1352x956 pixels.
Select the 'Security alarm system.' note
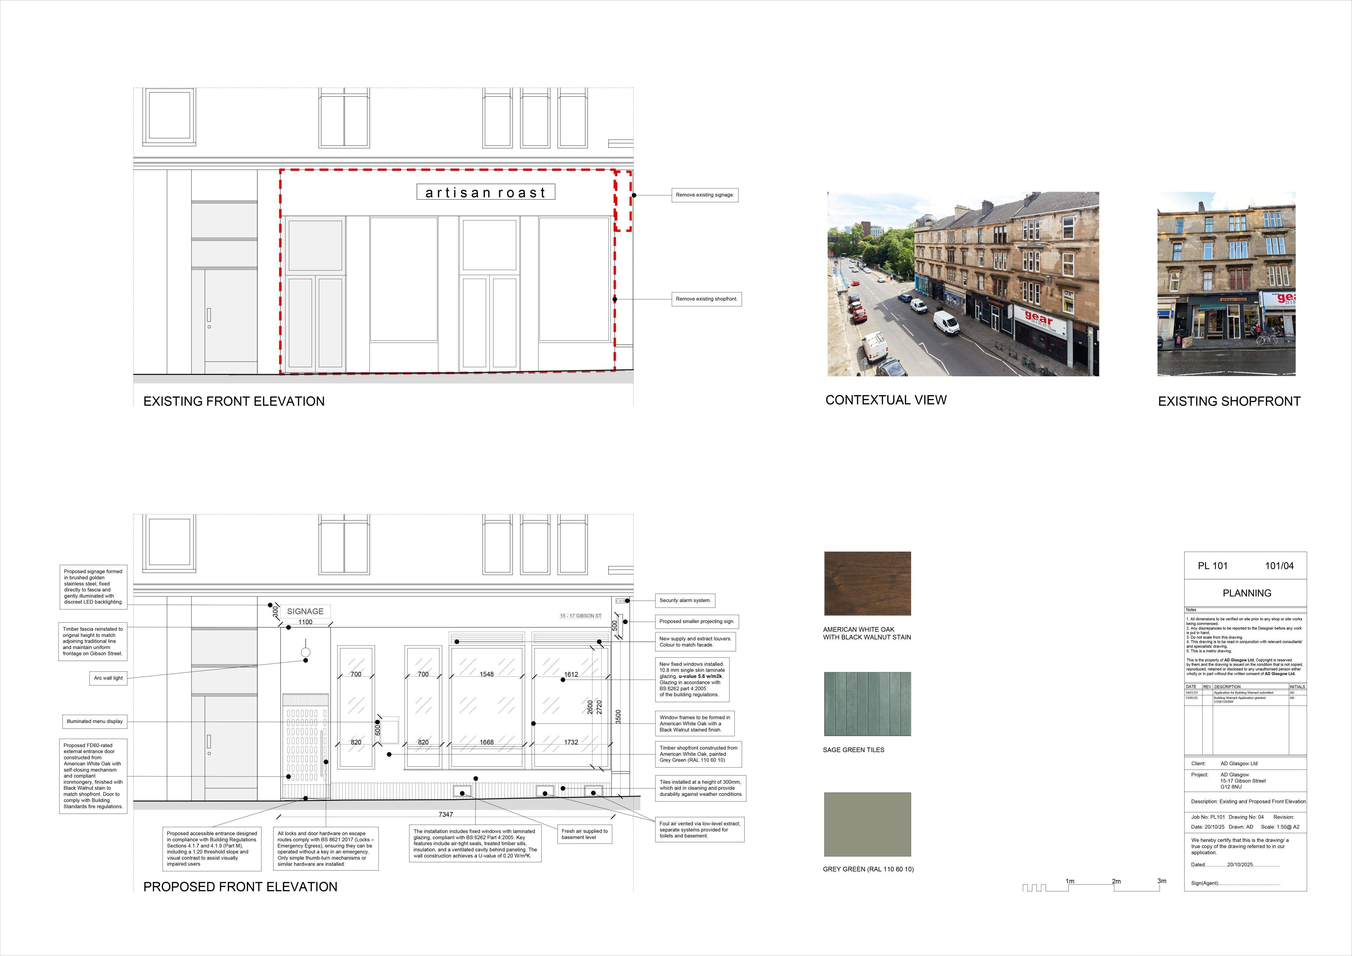click(685, 601)
